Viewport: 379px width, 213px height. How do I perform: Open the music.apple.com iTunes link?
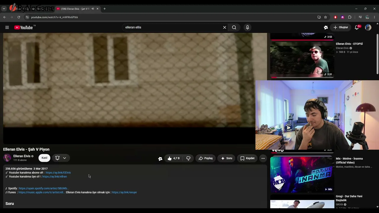(x=41, y=193)
